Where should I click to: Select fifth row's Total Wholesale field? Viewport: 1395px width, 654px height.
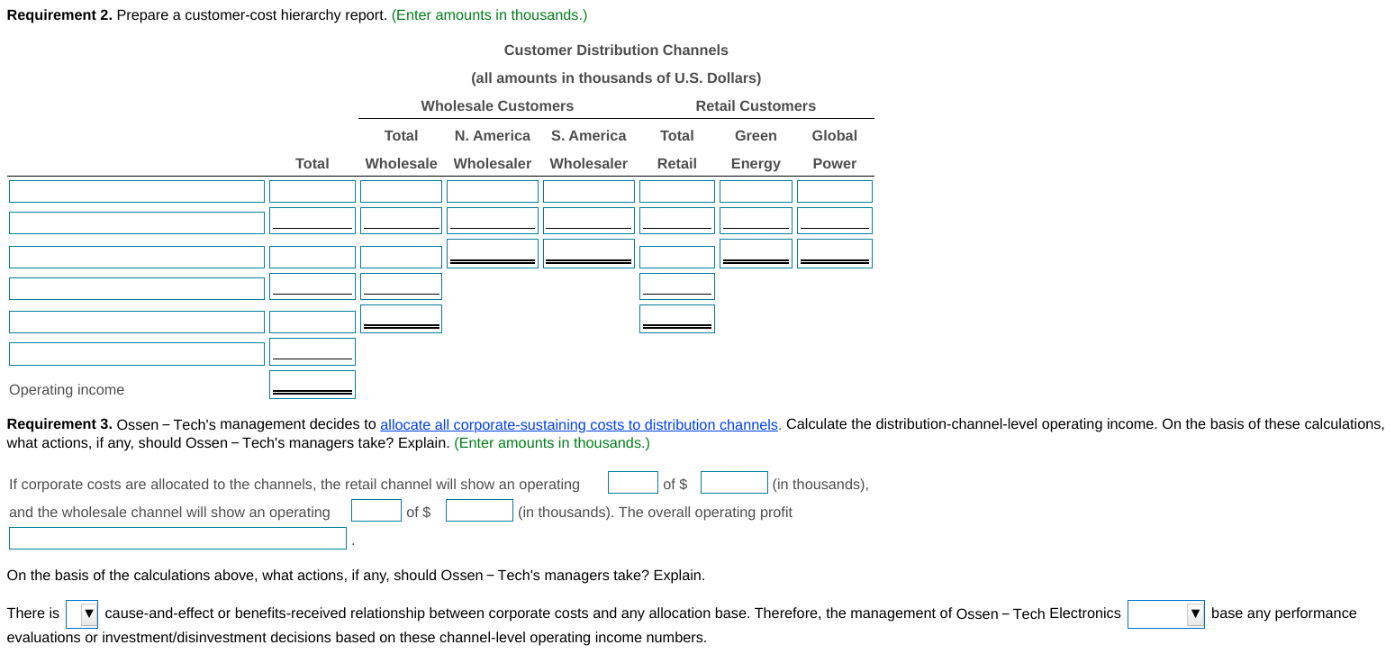coord(401,319)
